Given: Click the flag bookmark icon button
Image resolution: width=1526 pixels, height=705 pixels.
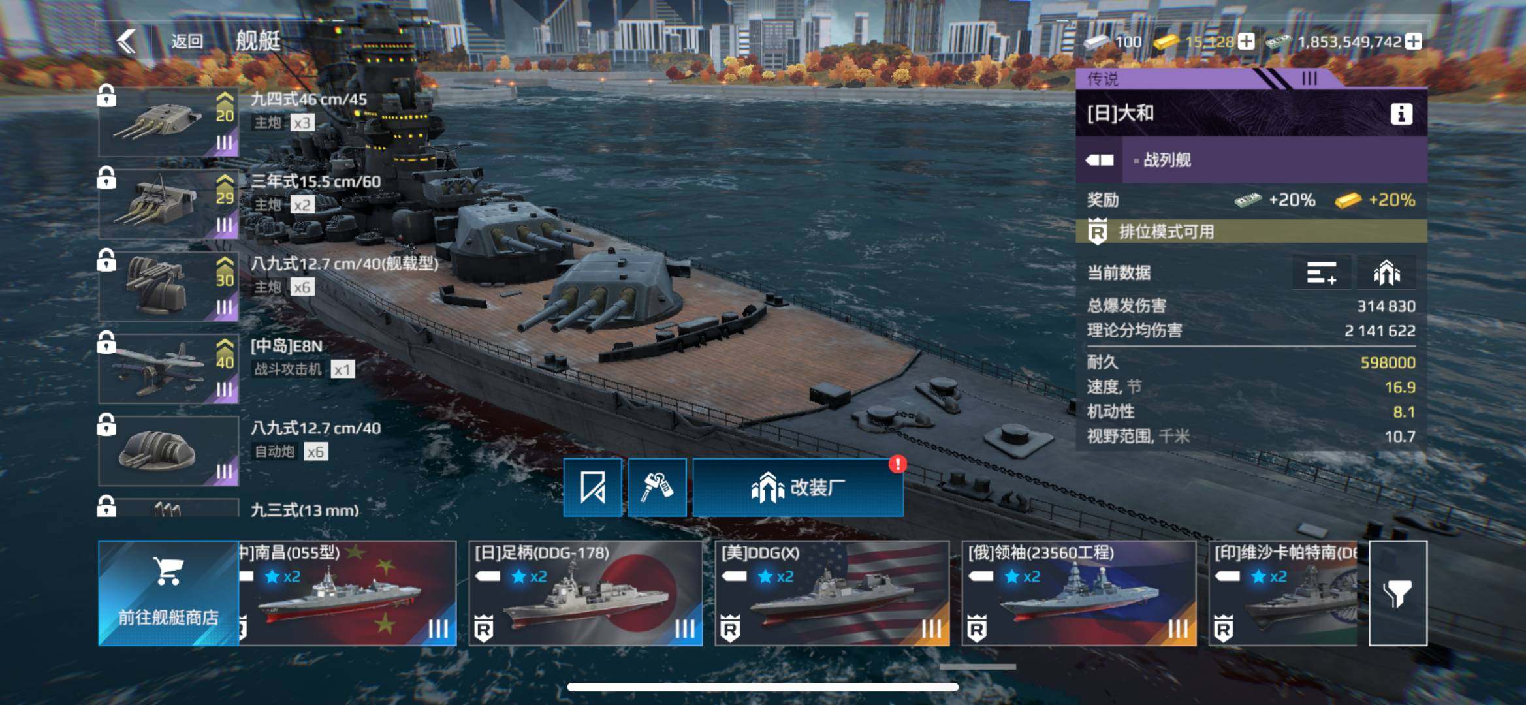Looking at the screenshot, I should click(593, 488).
